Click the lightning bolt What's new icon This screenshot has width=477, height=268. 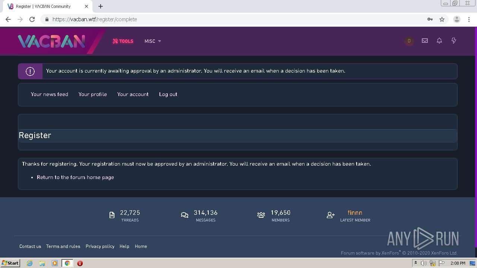click(454, 41)
